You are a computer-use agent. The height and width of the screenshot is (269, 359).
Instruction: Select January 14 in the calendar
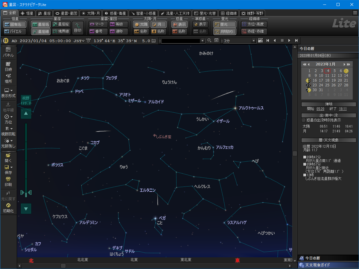click(346, 76)
